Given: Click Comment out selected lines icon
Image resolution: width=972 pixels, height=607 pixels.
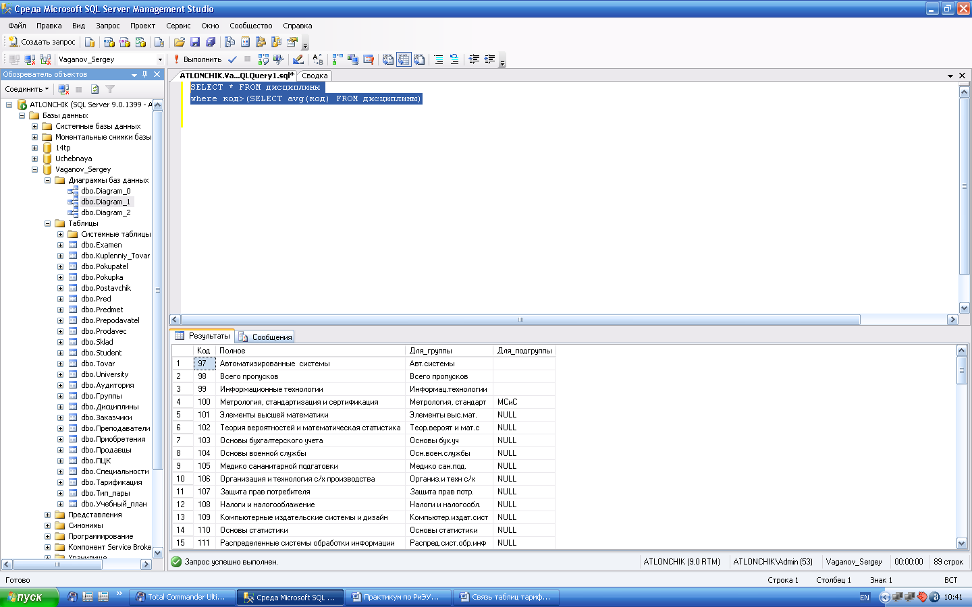Looking at the screenshot, I should click(x=439, y=59).
